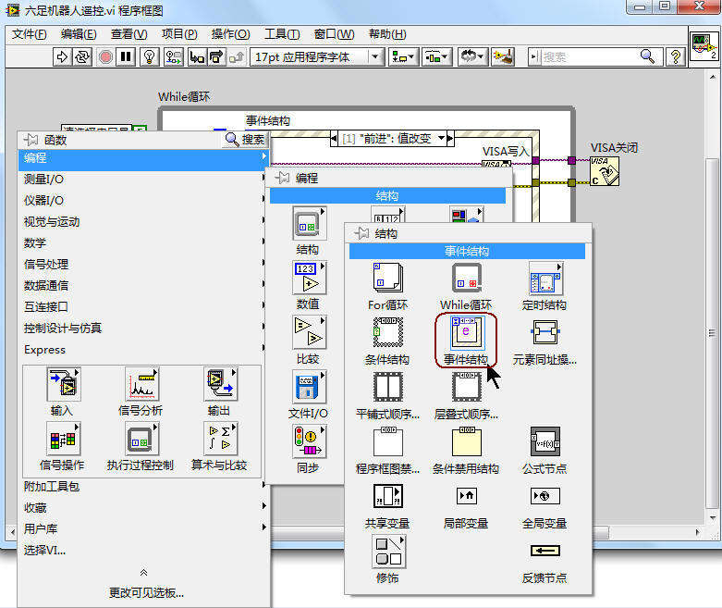This screenshot has height=608, width=722.
Task: Toggle highlight execution light bulb
Action: (149, 56)
